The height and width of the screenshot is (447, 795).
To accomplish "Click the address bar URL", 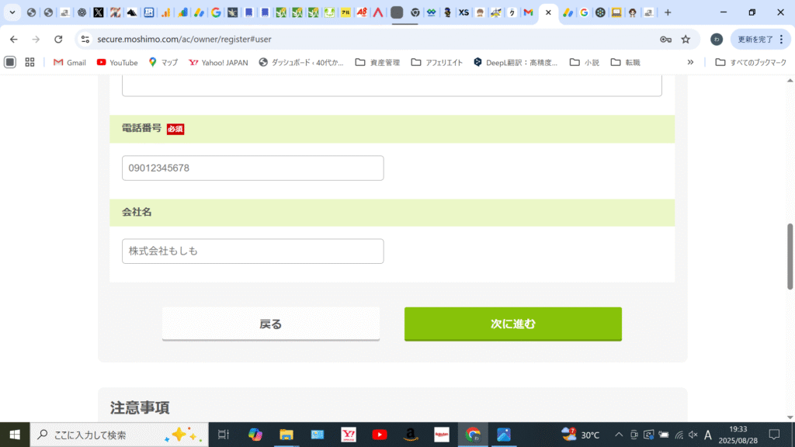I will pyautogui.click(x=184, y=39).
